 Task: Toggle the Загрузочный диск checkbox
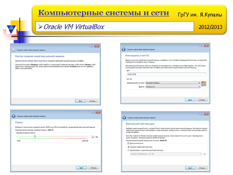[128, 143]
